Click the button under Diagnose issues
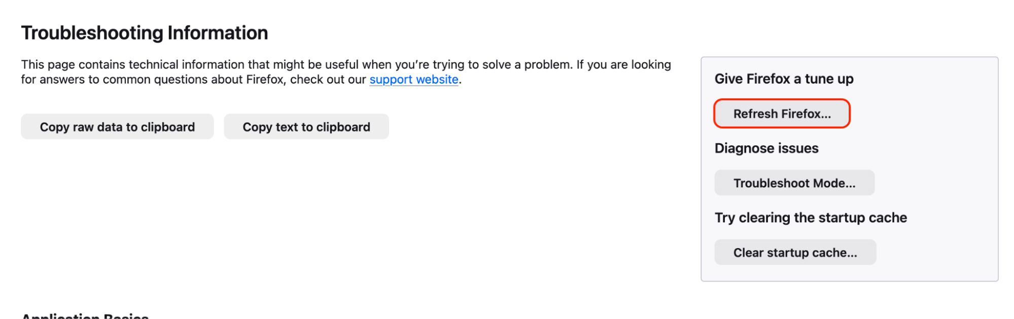This screenshot has height=319, width=1014. click(794, 183)
